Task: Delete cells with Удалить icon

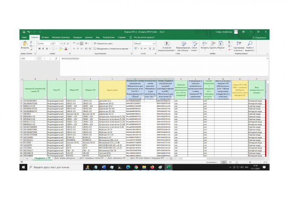Action: (x=213, y=45)
